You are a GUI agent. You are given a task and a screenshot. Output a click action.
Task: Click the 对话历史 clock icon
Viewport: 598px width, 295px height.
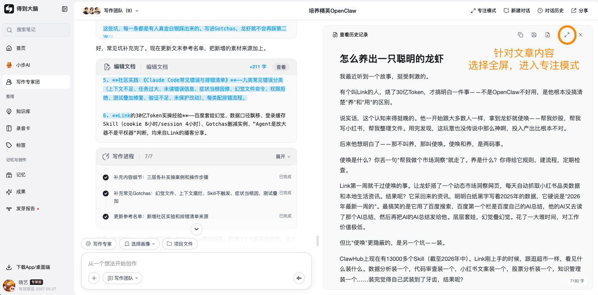pyautogui.click(x=540, y=11)
